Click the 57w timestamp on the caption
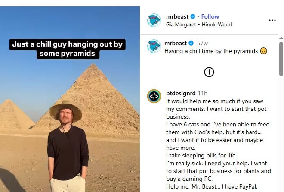 click(x=202, y=43)
